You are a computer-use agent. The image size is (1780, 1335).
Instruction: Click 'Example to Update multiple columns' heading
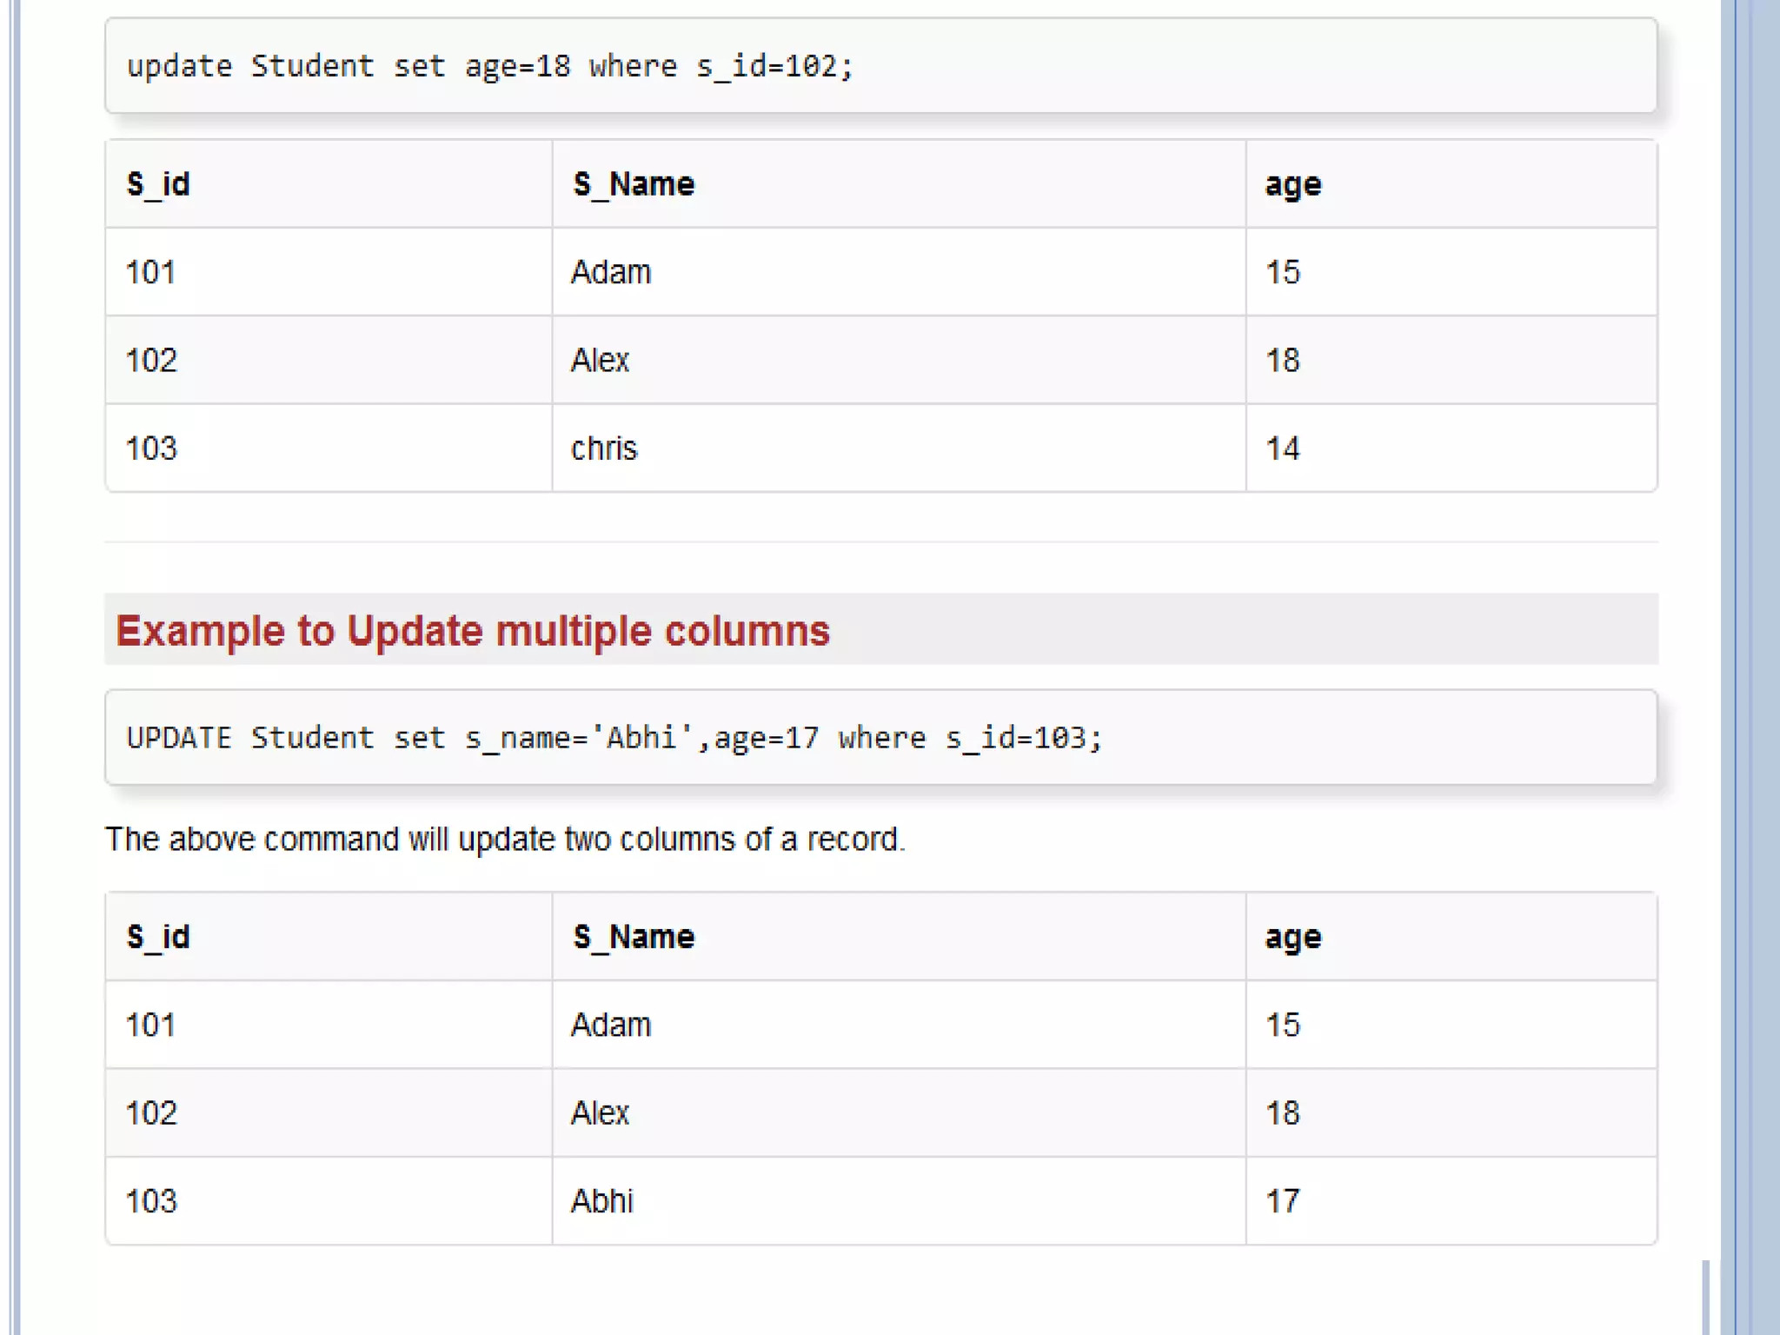click(473, 630)
